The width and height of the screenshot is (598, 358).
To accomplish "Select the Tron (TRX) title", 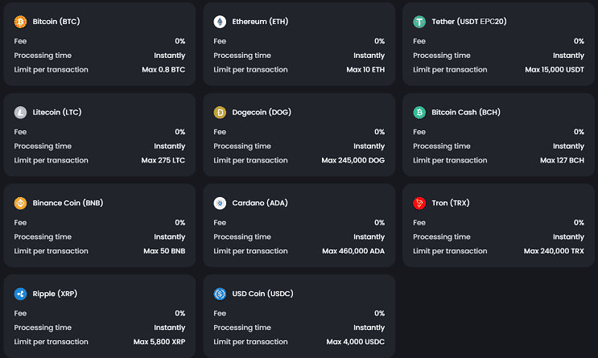I will pyautogui.click(x=451, y=204).
